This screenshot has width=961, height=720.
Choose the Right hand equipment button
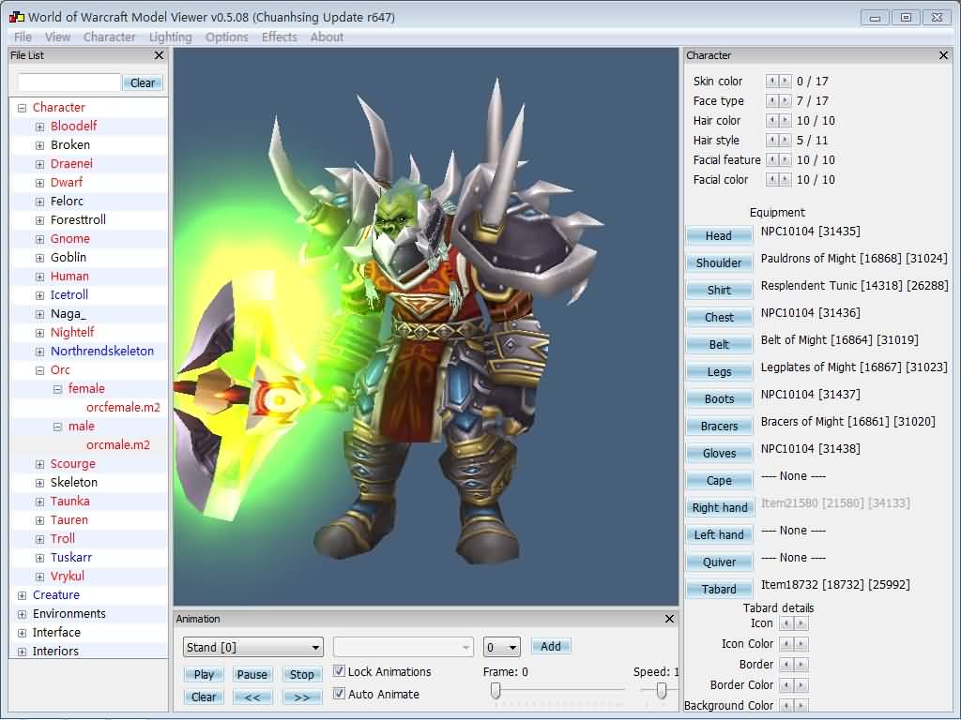click(719, 507)
